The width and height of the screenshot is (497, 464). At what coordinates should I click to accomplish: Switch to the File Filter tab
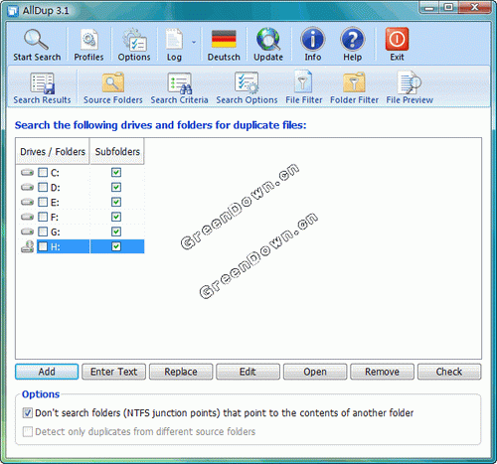304,88
